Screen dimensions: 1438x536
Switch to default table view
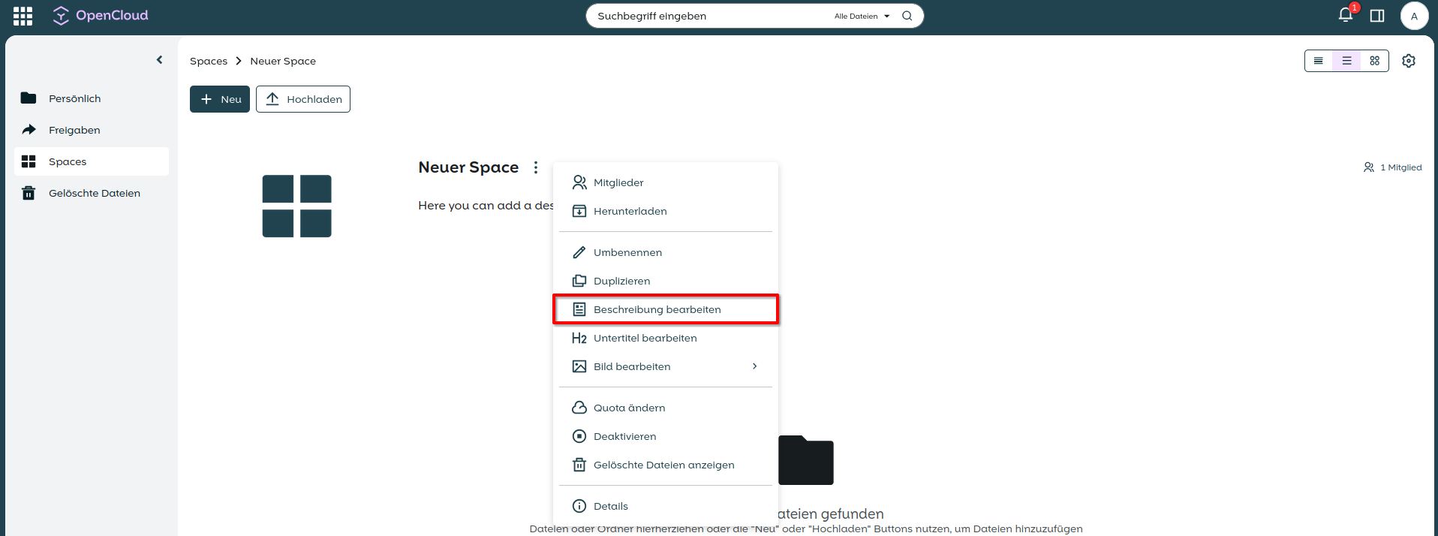coord(1346,61)
